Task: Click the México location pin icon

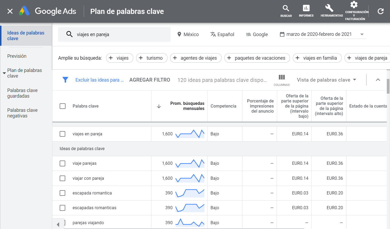Action: click(x=179, y=34)
